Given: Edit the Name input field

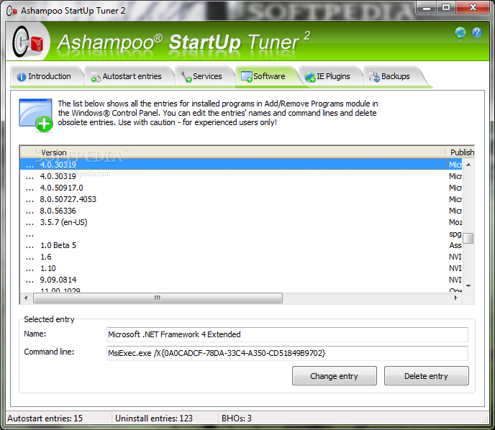Looking at the screenshot, I should tap(287, 334).
